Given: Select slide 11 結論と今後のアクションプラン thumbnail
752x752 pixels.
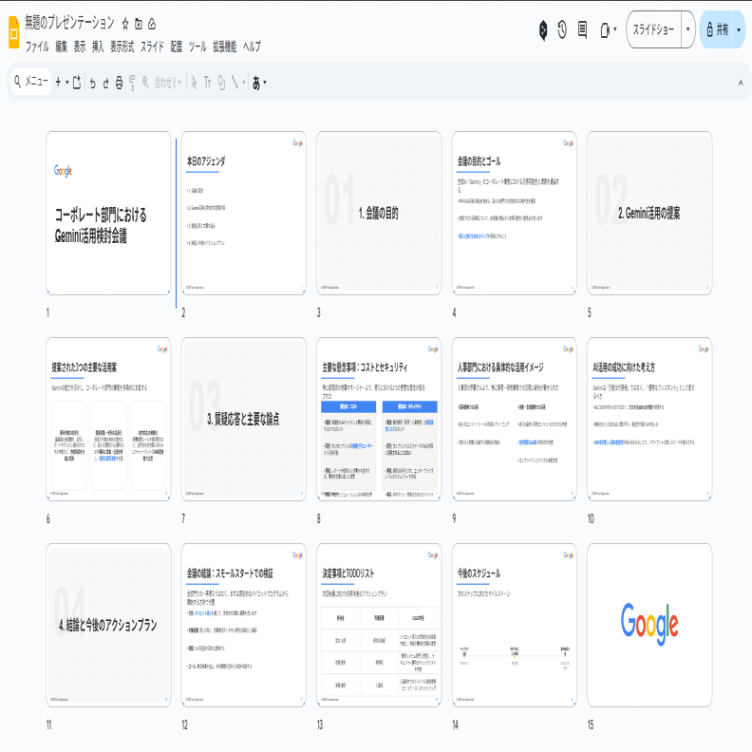Looking at the screenshot, I should (108, 625).
